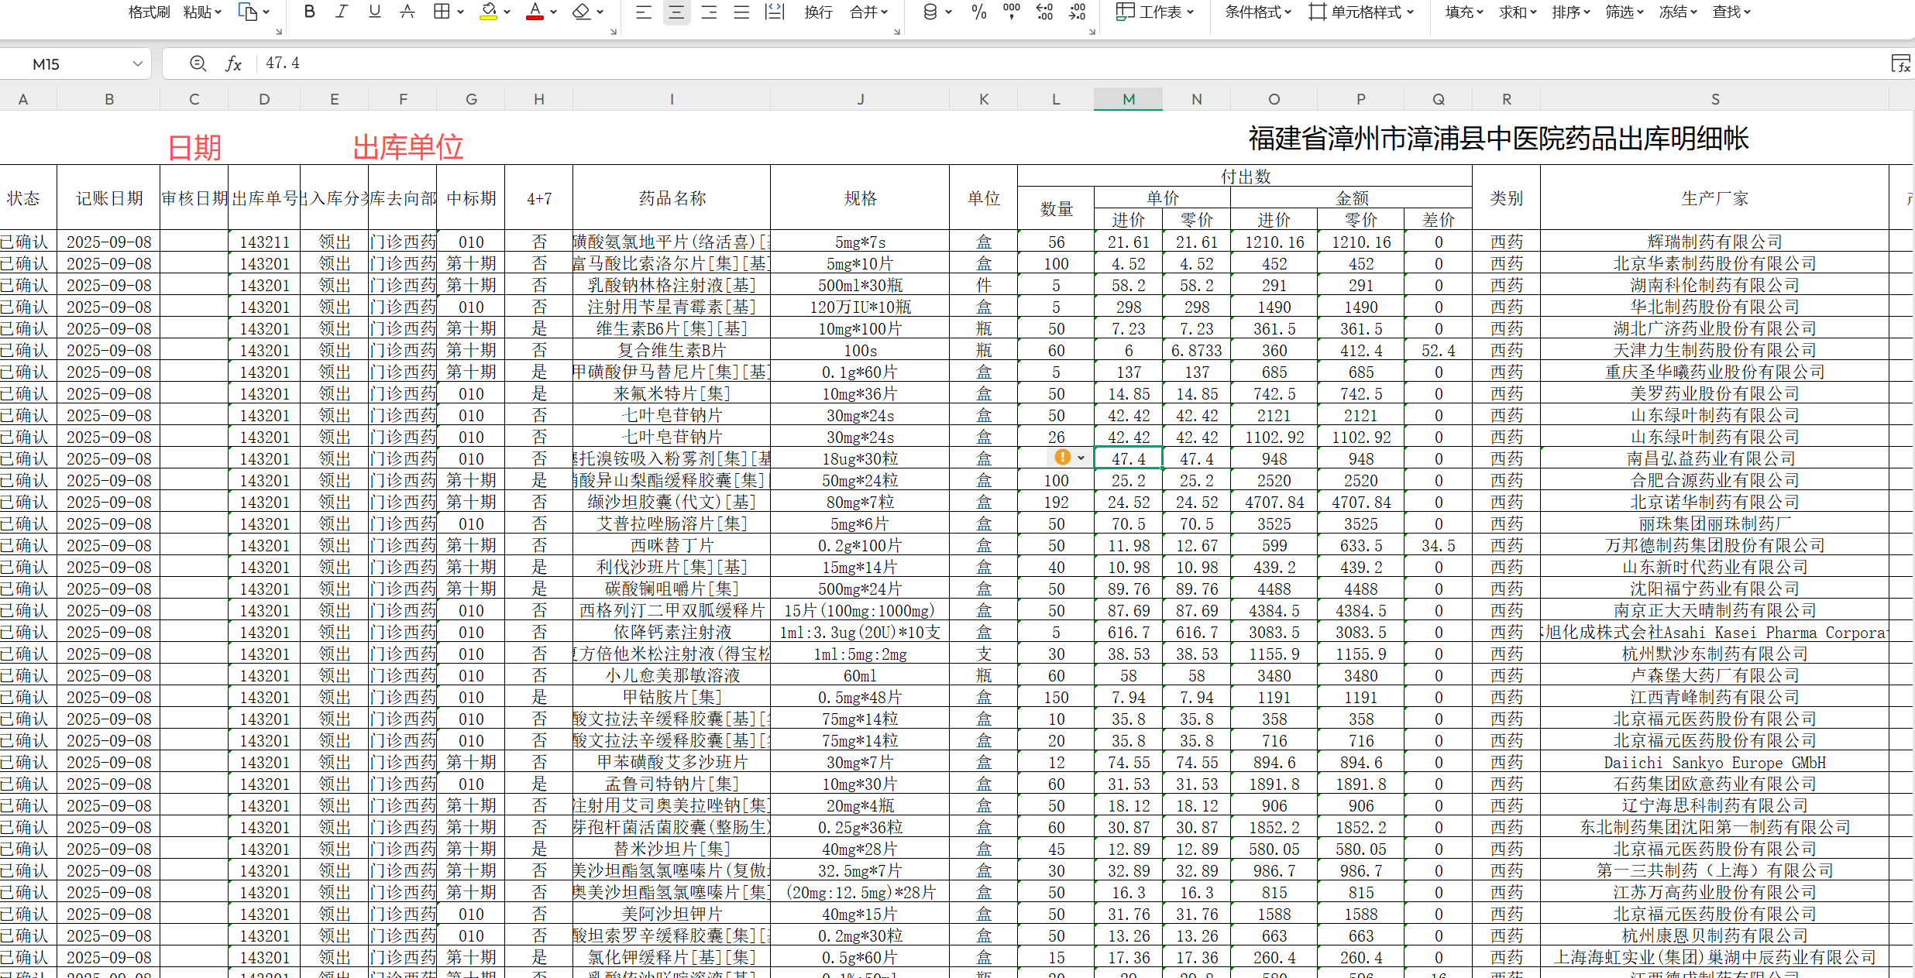
Task: Expand the cell name box dropdown
Action: tap(138, 63)
